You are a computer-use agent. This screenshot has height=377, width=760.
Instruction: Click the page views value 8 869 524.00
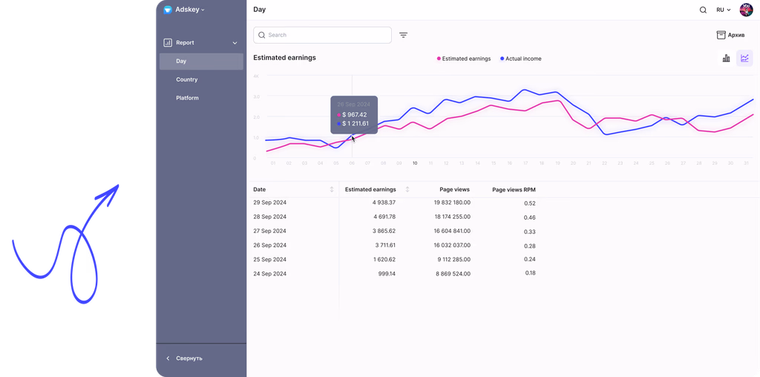point(453,274)
